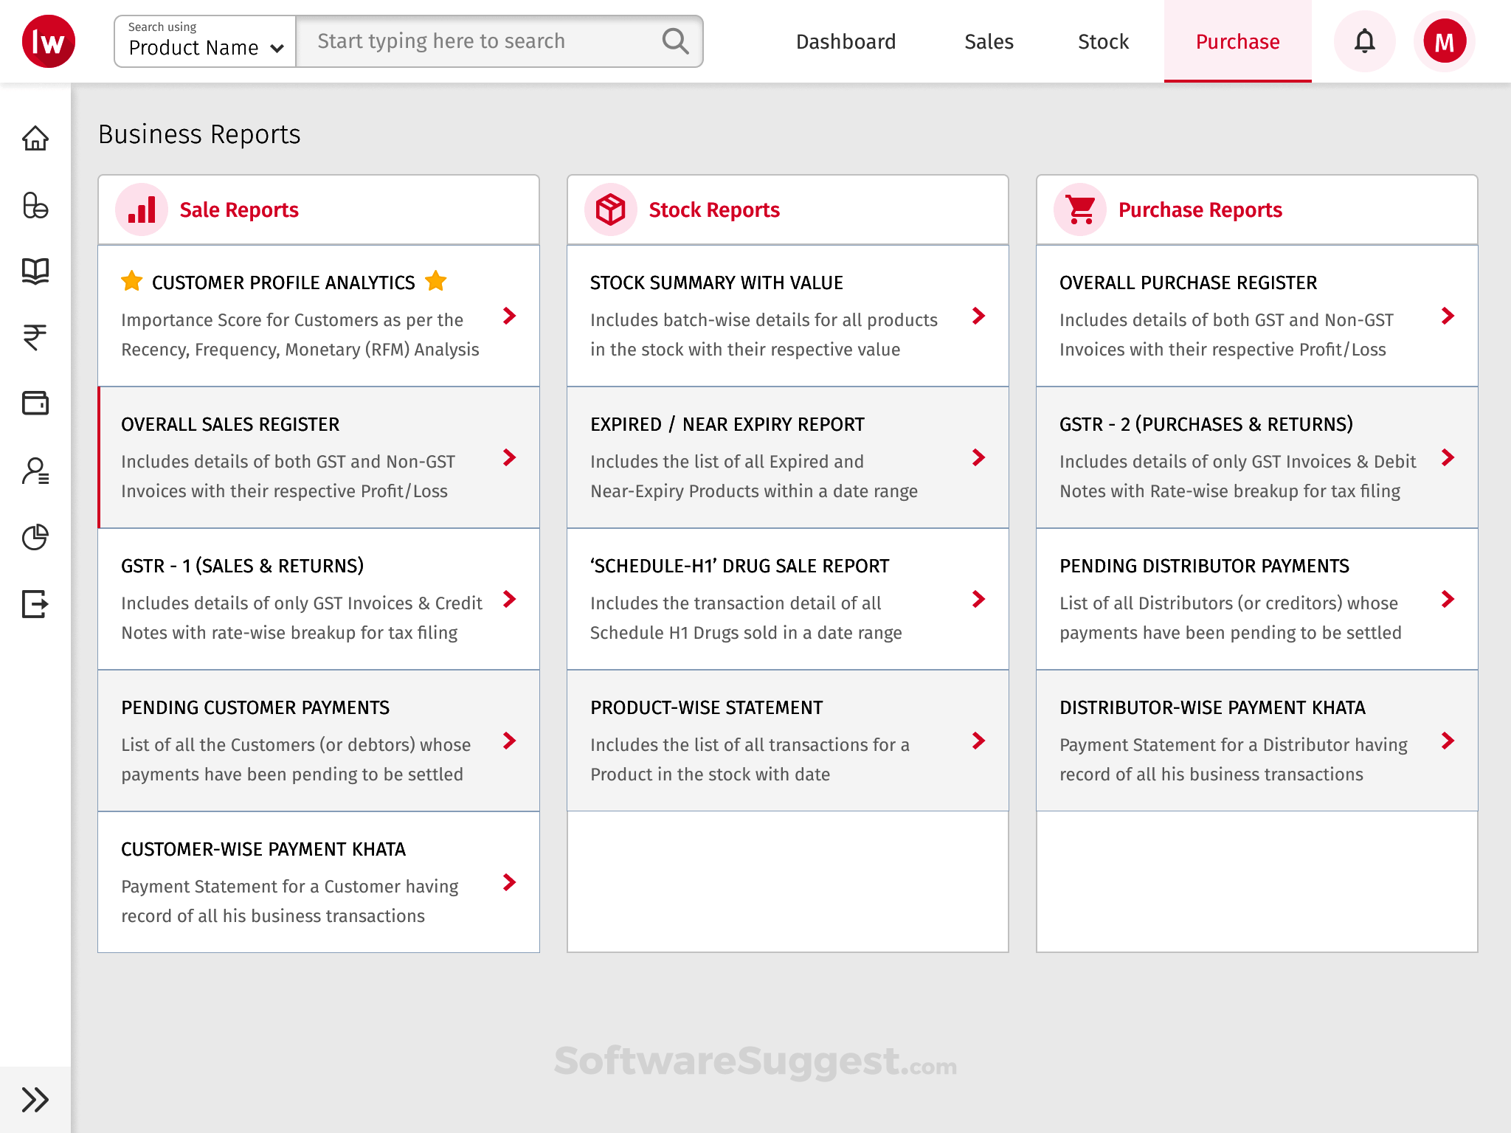Expand the sidebar using the double-arrow
Viewport: 1511px width, 1133px height.
click(34, 1099)
